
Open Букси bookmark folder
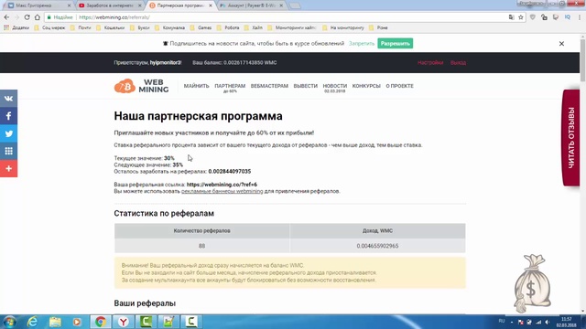pos(140,27)
